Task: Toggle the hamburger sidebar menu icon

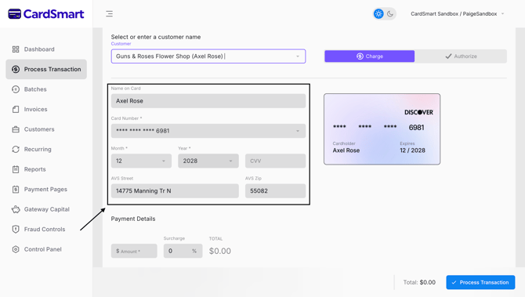Action: tap(109, 14)
